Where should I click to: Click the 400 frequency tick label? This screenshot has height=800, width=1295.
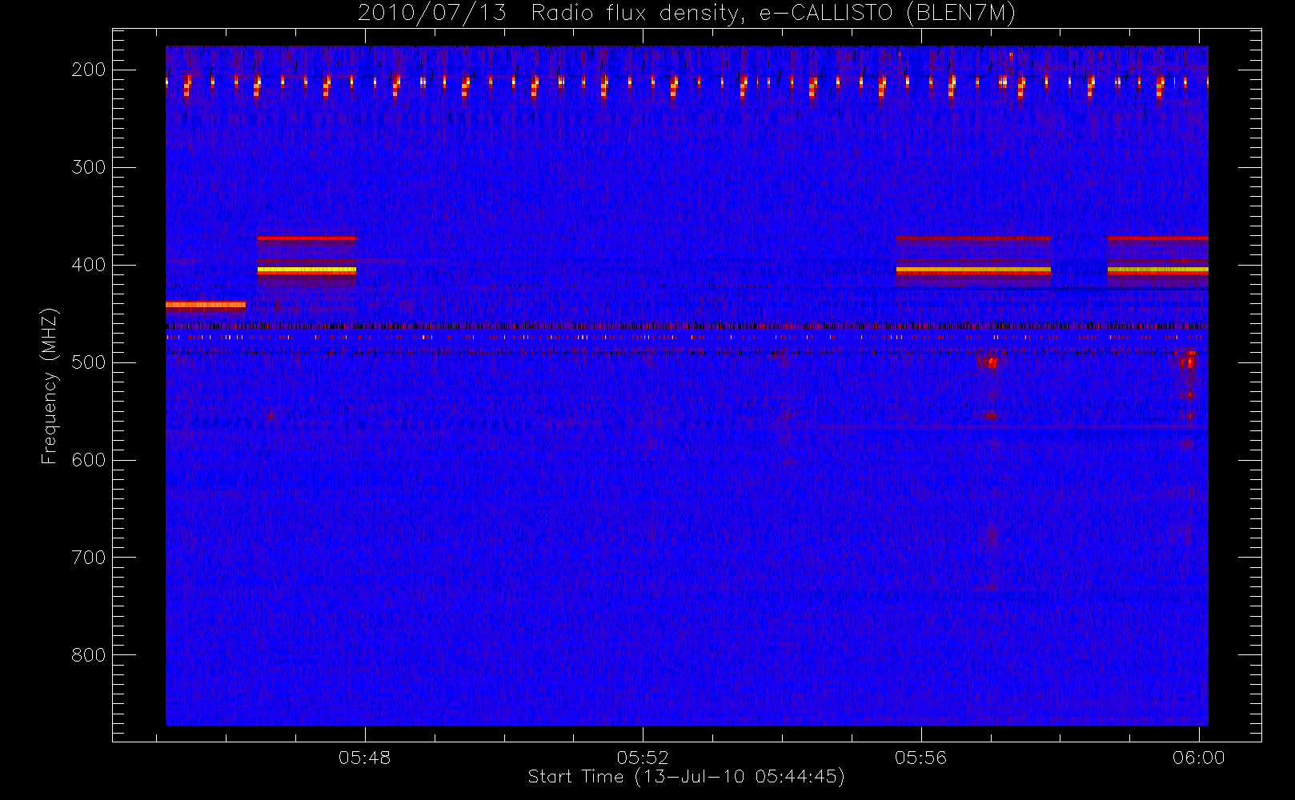pos(89,265)
